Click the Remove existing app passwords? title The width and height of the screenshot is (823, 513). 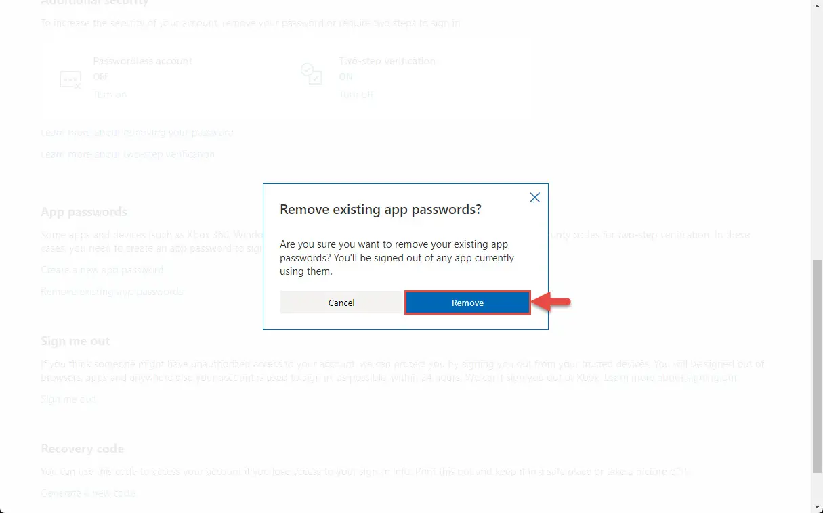(381, 209)
